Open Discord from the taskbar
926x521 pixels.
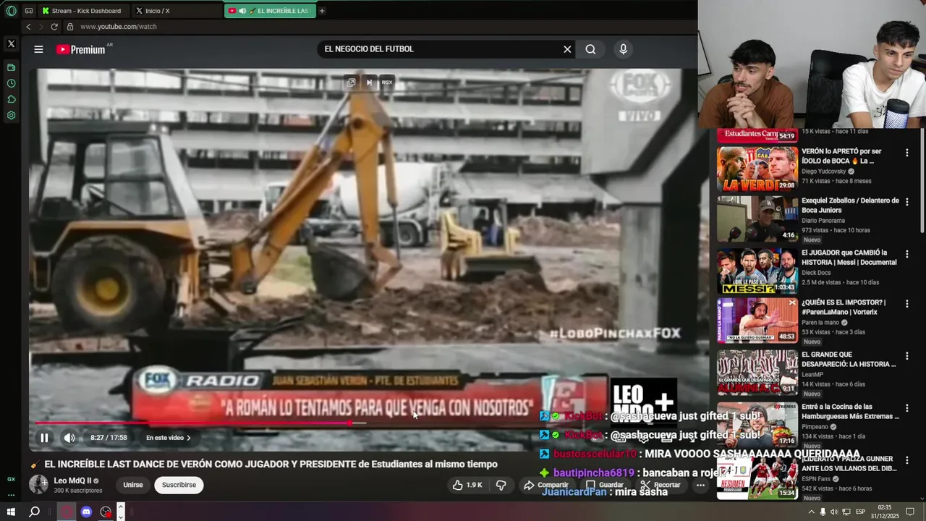pyautogui.click(x=86, y=512)
